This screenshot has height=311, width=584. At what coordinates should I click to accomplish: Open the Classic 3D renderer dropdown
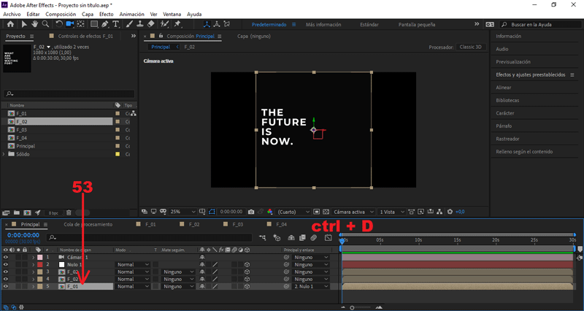tap(471, 47)
